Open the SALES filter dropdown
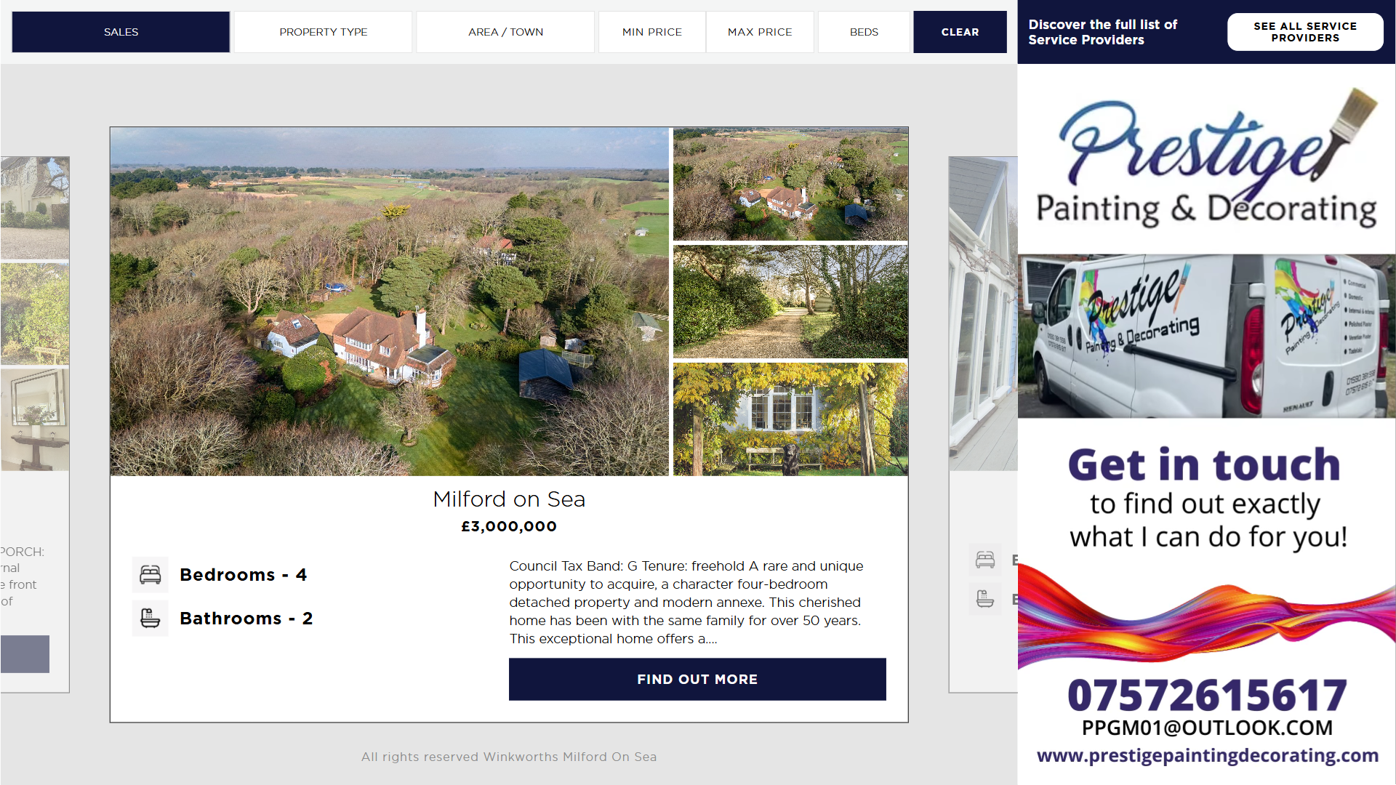 [x=121, y=32]
